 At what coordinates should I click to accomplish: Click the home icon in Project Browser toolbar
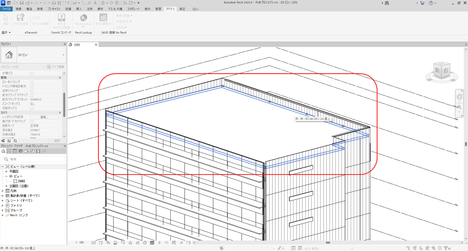[x=3, y=151]
